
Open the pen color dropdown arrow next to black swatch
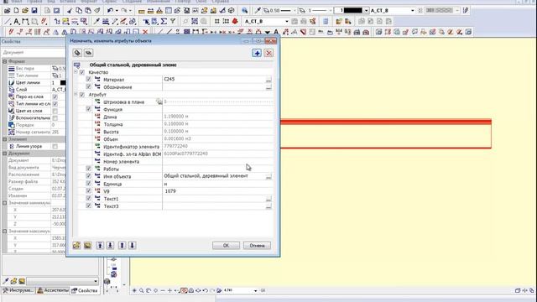pyautogui.click(x=366, y=11)
